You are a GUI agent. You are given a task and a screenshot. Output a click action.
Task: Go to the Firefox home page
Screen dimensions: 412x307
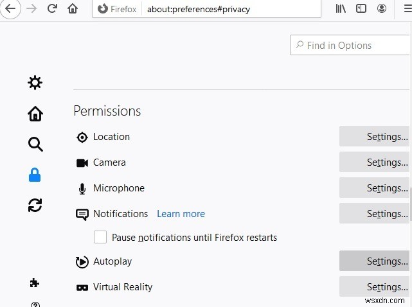(x=73, y=9)
